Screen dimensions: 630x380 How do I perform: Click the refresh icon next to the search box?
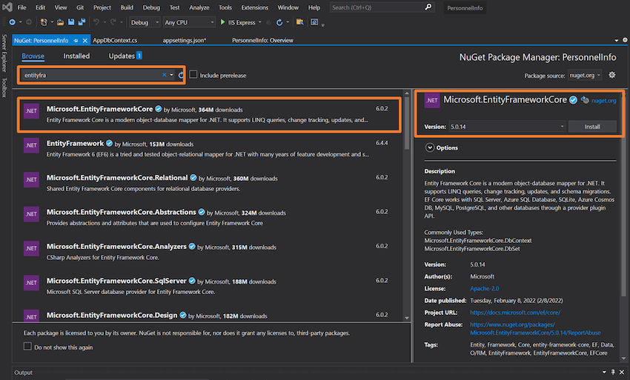pos(181,75)
